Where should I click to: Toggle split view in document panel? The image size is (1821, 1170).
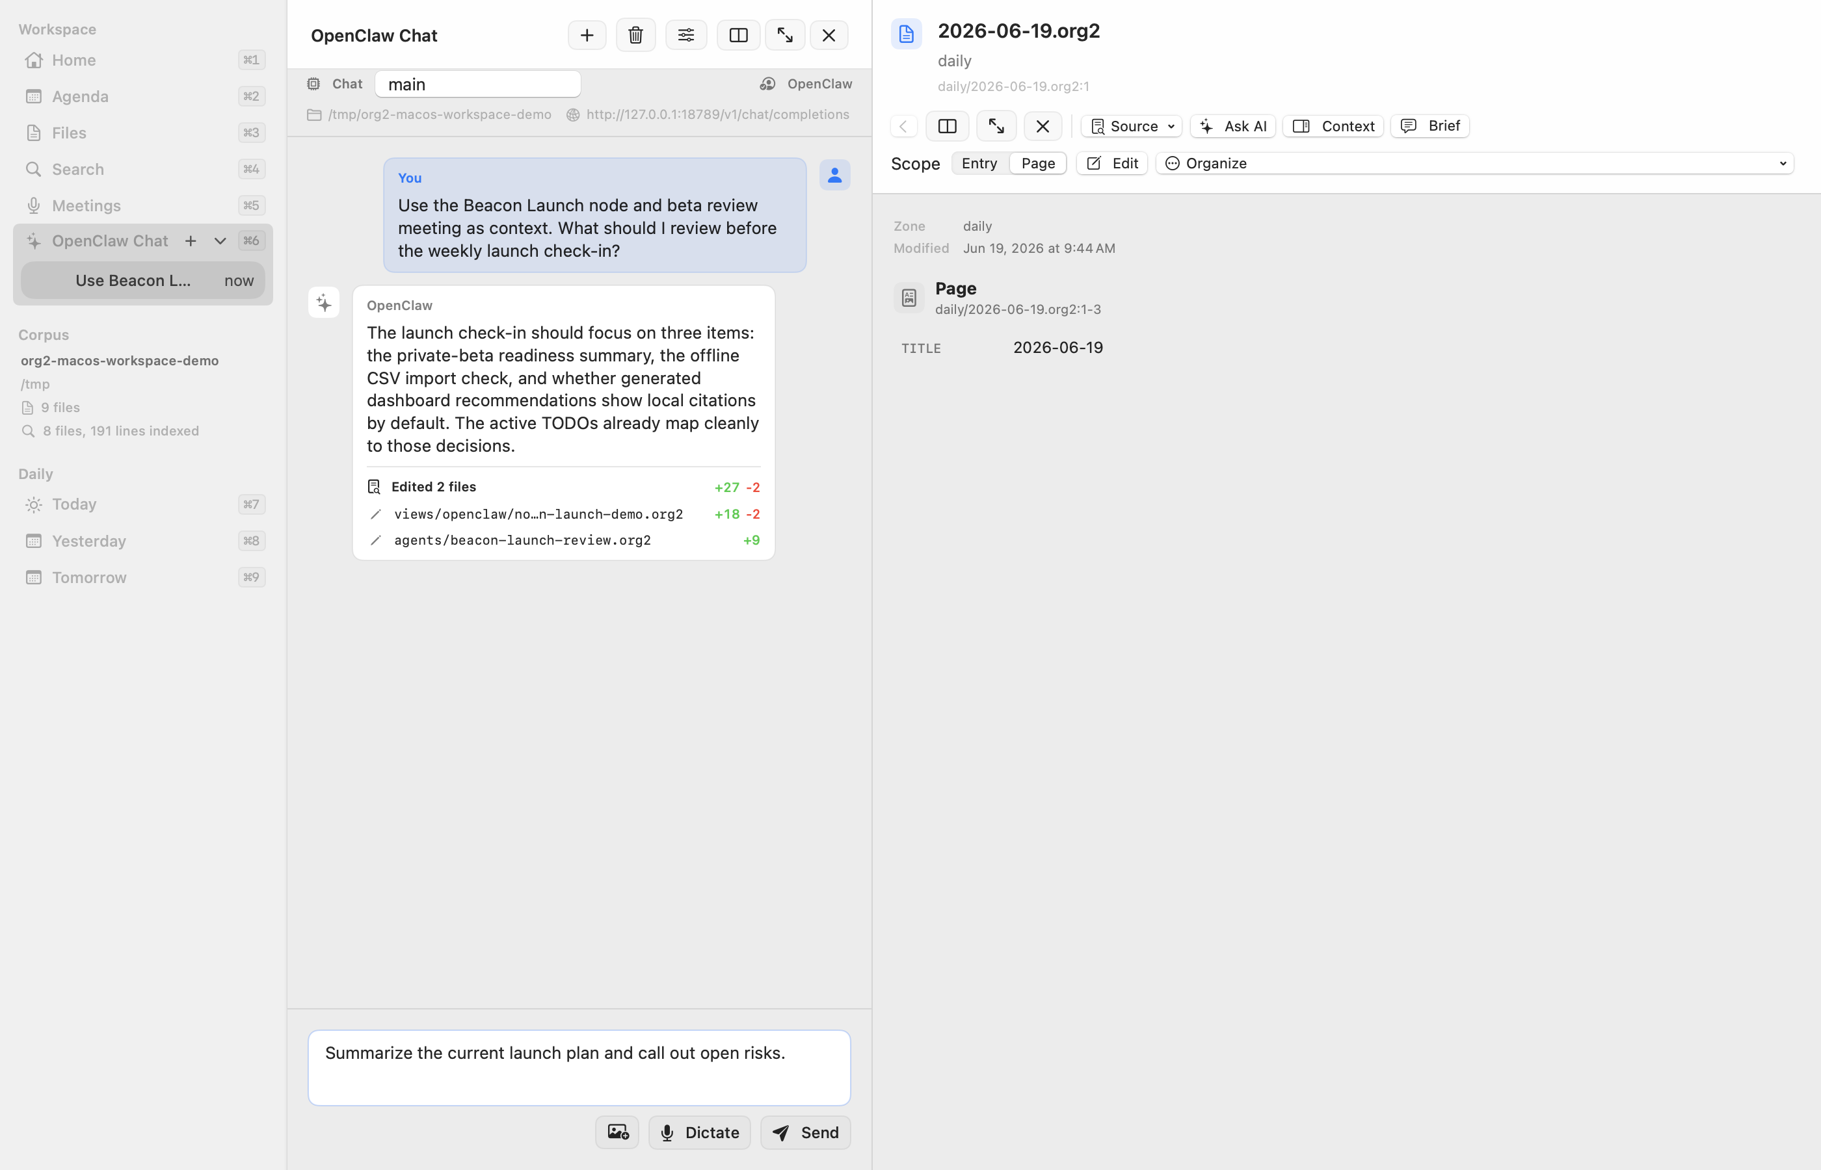pyautogui.click(x=947, y=126)
